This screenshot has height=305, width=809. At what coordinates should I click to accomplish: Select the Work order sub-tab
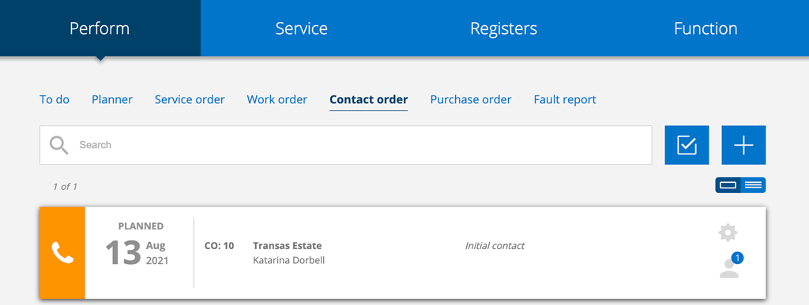click(277, 99)
